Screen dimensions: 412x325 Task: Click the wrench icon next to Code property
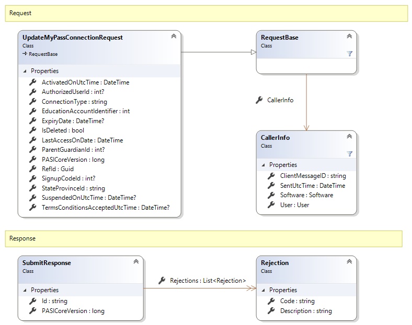tap(271, 301)
